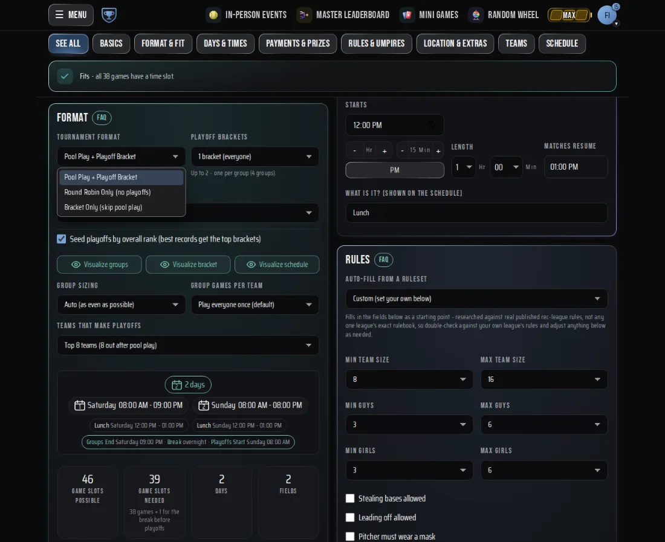Screen dimensions: 665x542
Task: Enable Leading off allowed checkbox
Action: 350,518
